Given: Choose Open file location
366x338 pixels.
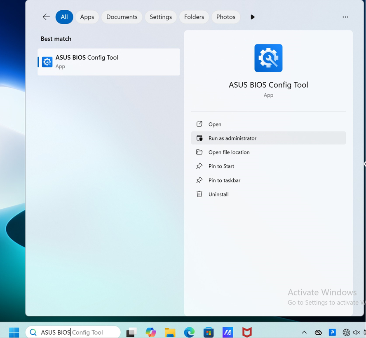Looking at the screenshot, I should (x=268, y=152).
